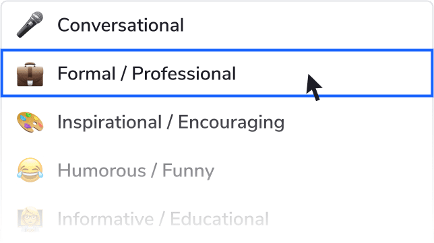This screenshot has width=434, height=243.
Task: Choose the Formal / Professional option
Action: 217,73
